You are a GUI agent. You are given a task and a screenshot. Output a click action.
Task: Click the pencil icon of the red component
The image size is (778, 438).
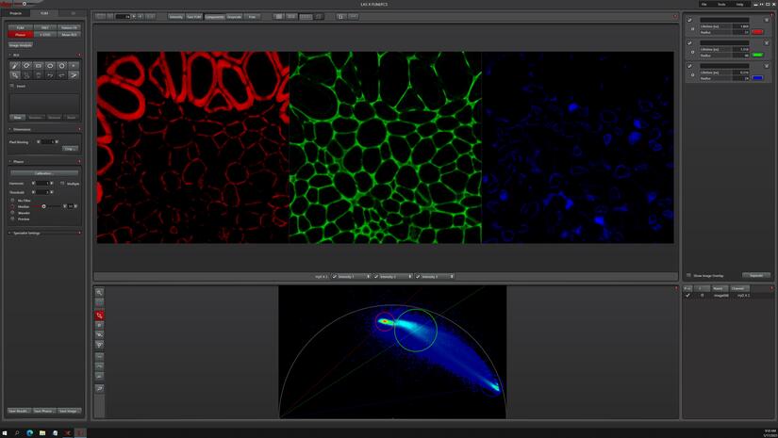click(x=690, y=19)
